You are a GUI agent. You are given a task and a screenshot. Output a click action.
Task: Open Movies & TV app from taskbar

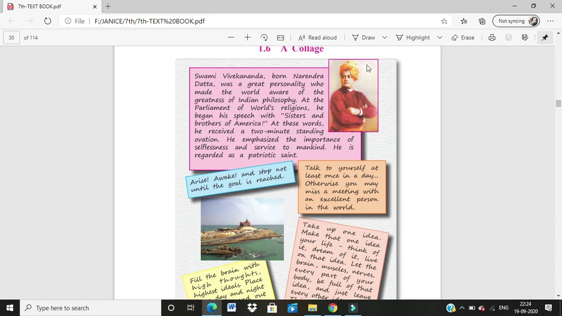292,308
